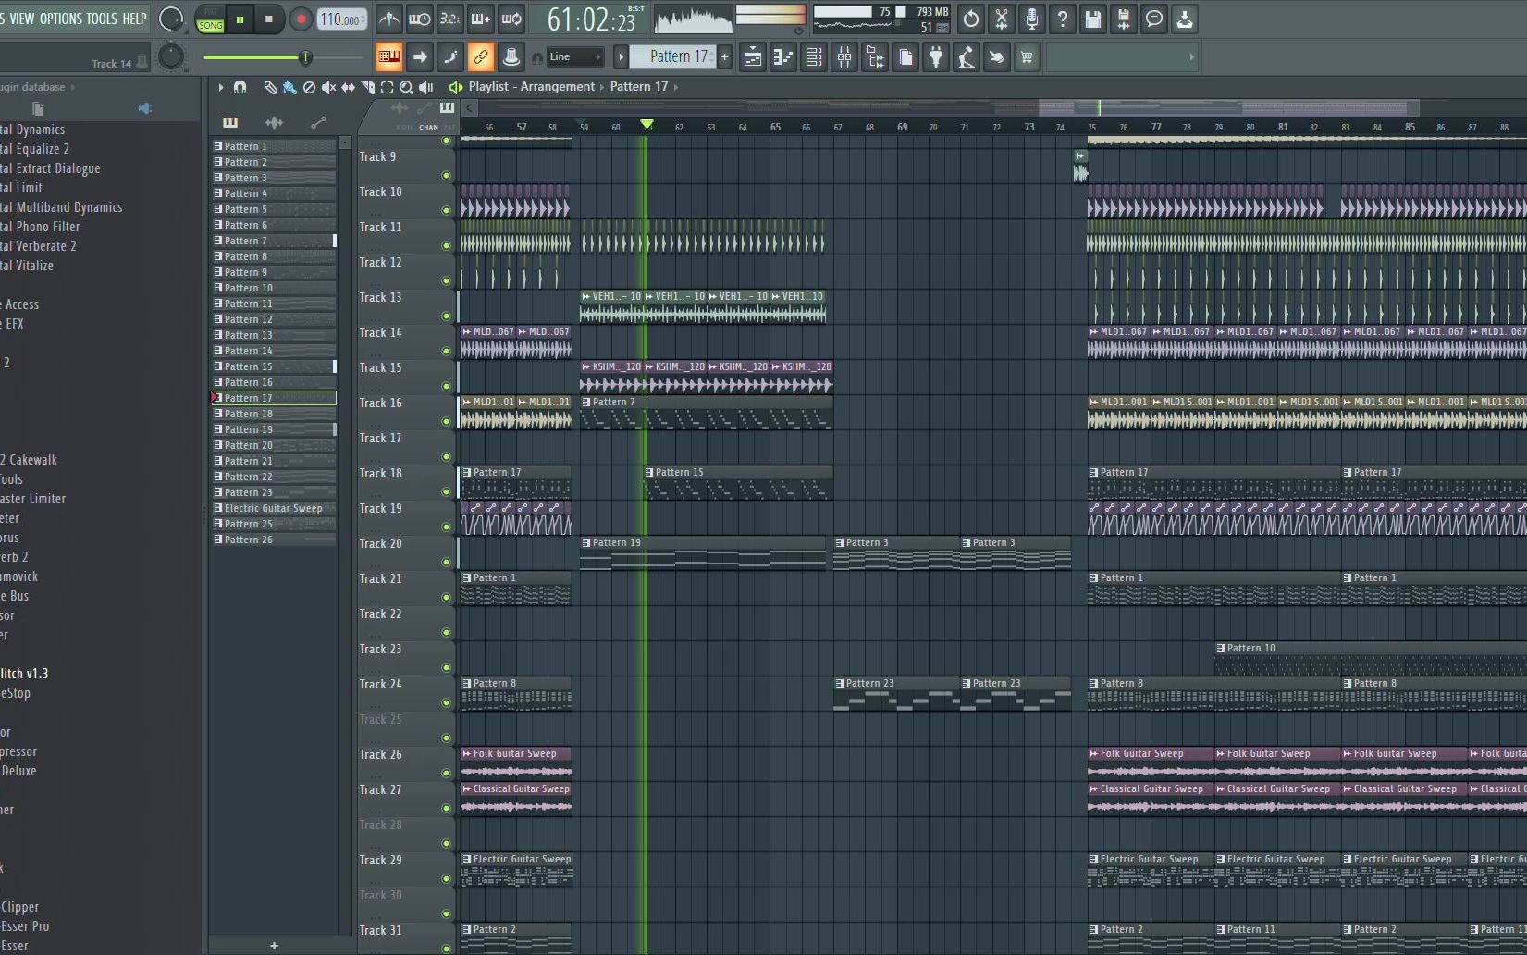Screen dimensions: 1527x955
Task: Click the metronome icon
Action: 389,19
